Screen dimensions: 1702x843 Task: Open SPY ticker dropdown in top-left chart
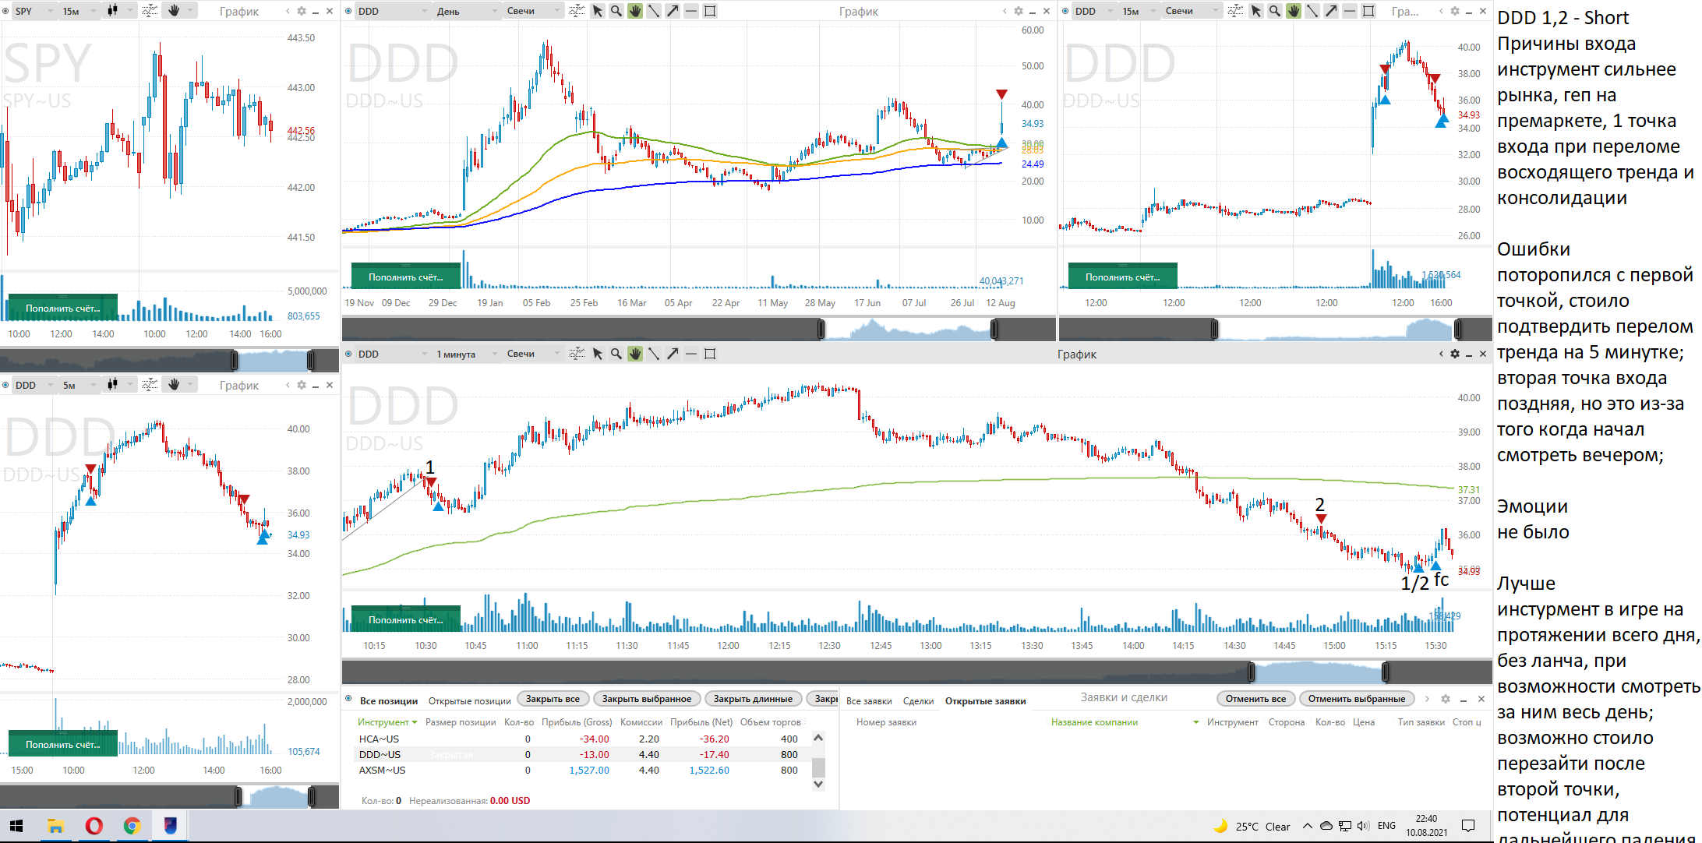tap(34, 11)
